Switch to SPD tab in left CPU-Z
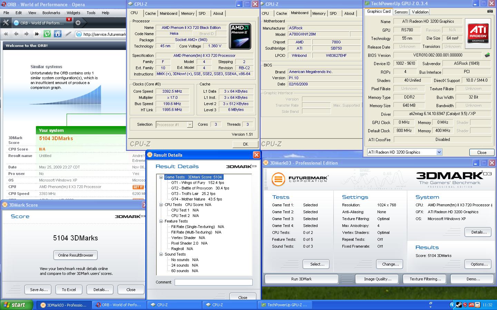The image size is (497, 310). [202, 13]
